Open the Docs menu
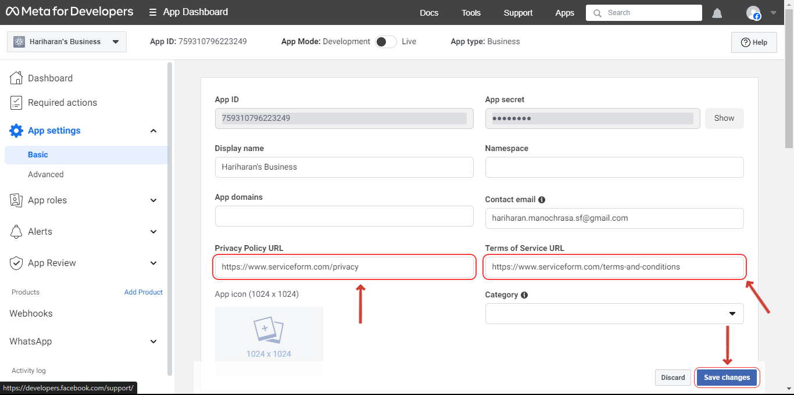Screen dimensions: 794x395 tap(429, 13)
